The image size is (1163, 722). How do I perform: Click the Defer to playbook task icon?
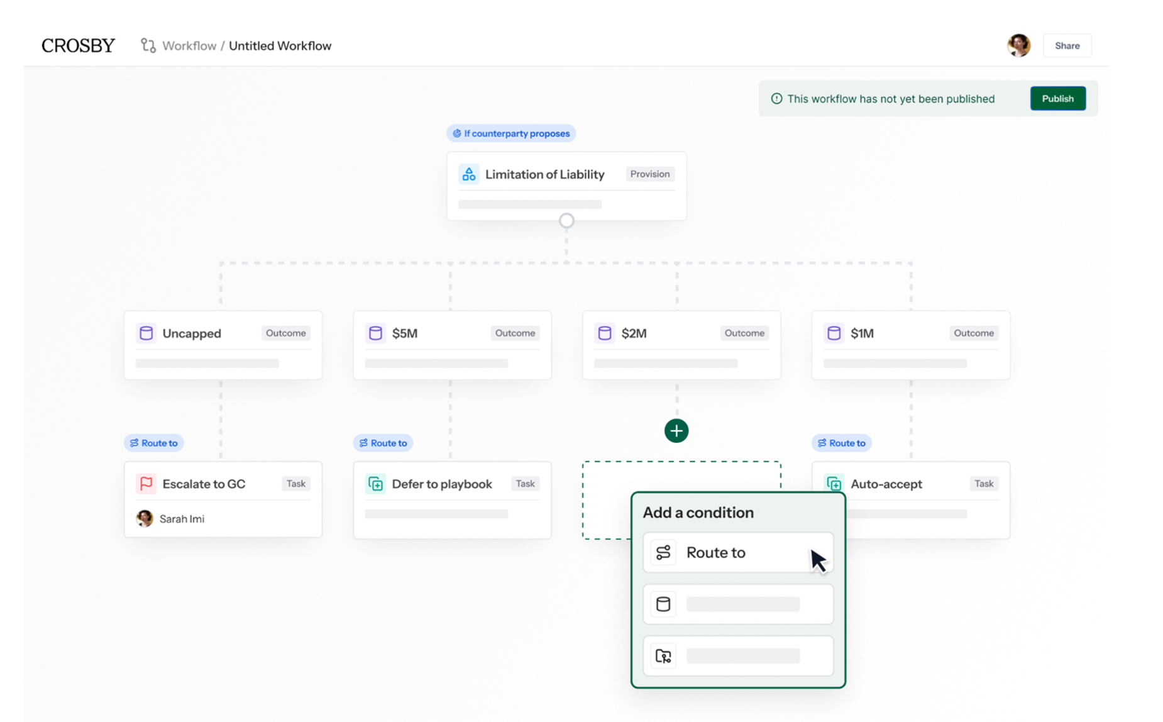(375, 484)
